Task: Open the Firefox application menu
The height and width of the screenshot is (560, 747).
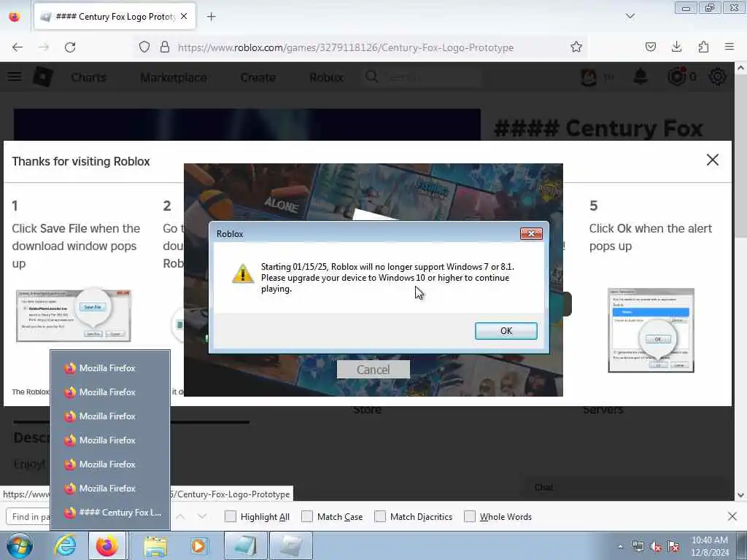Action: [x=729, y=47]
